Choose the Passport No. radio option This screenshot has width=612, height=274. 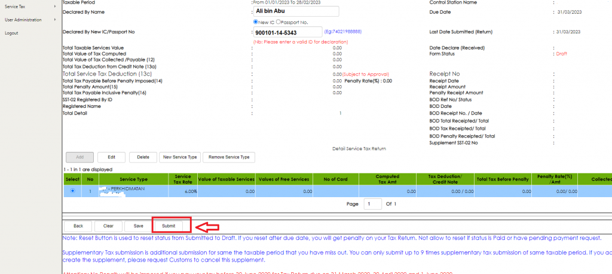279,21
